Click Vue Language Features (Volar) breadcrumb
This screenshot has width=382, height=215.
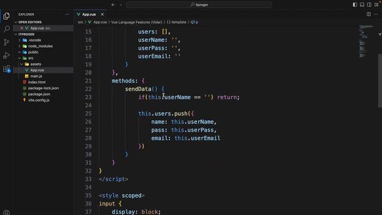(x=137, y=22)
